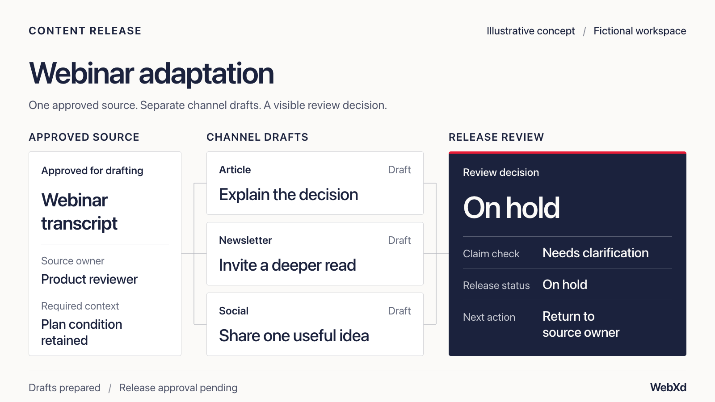Click the WebXd logo in footer
This screenshot has width=715, height=402.
pyautogui.click(x=668, y=387)
